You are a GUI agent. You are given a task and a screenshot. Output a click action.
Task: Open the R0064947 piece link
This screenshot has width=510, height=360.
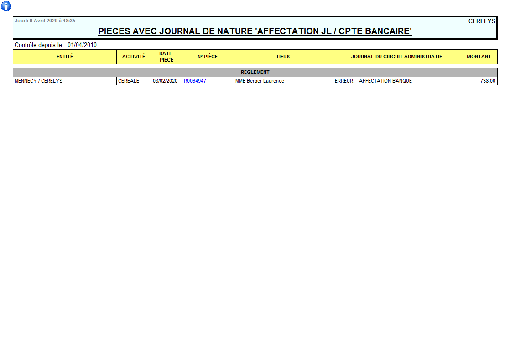(x=195, y=81)
